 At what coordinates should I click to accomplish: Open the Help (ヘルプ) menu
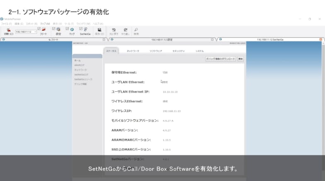(x=98, y=24)
